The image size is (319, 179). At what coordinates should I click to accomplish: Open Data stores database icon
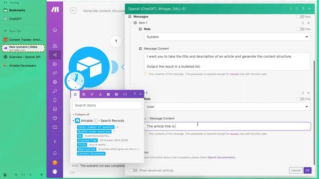click(55, 109)
